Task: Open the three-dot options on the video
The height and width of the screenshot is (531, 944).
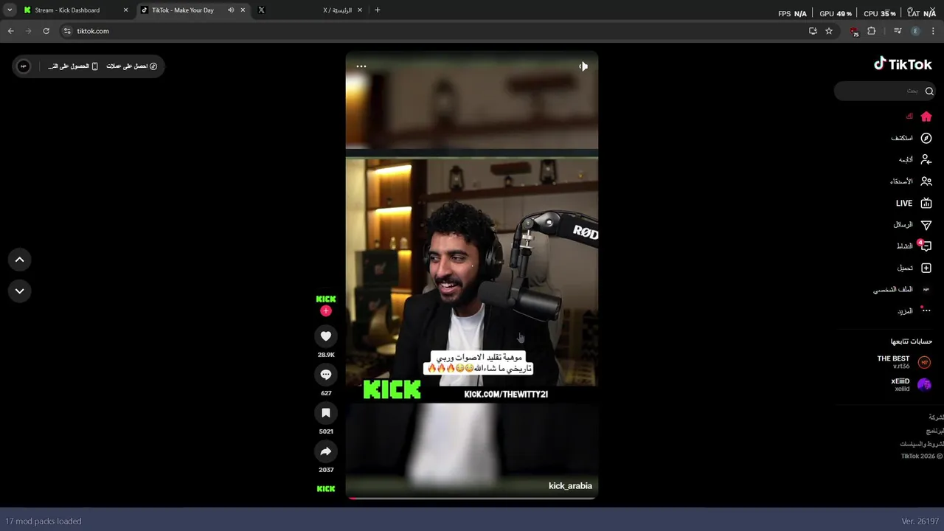Action: click(361, 66)
